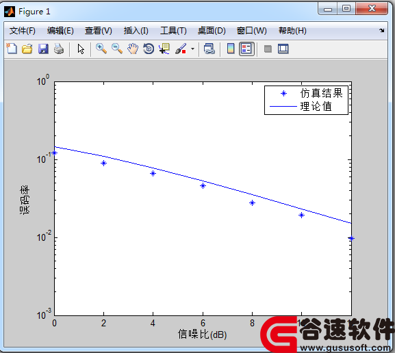Select the 仿真结果 legend box in the plot
Viewport: 395px width, 353px height.
(x=306, y=100)
